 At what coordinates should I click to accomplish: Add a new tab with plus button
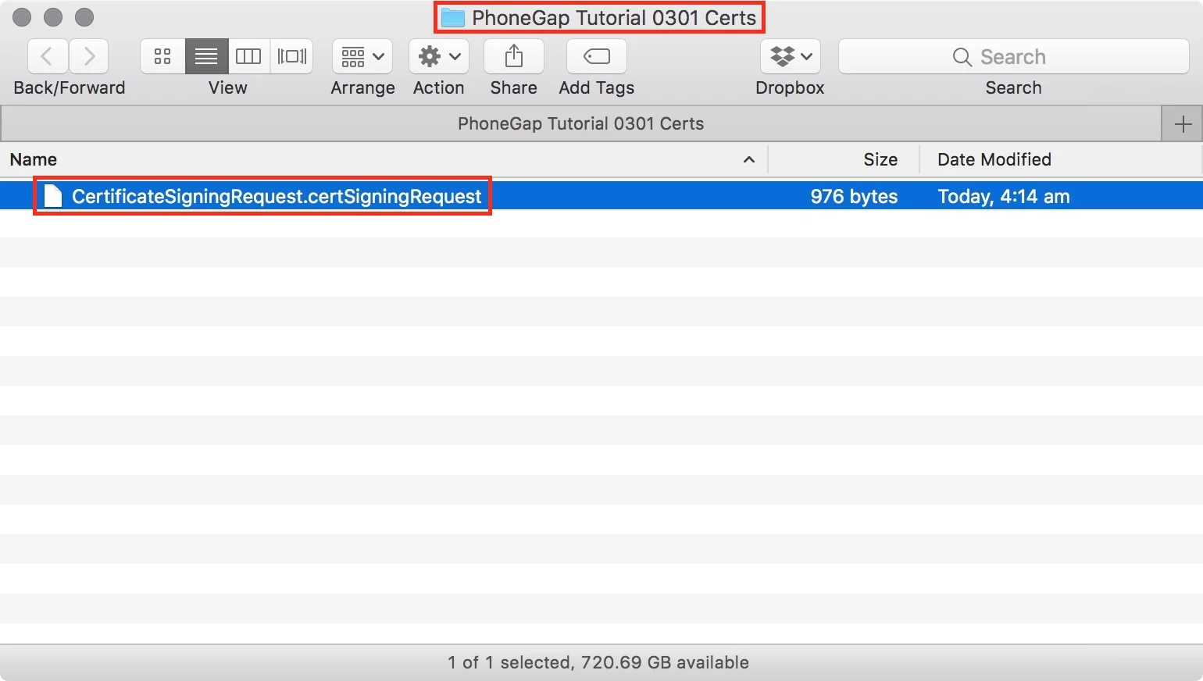pos(1183,124)
